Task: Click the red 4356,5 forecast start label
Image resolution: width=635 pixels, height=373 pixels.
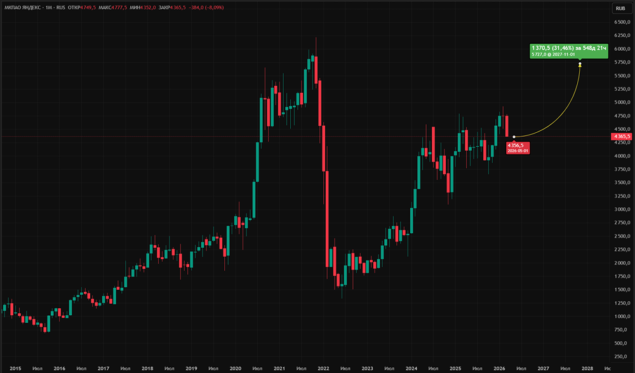Action: (518, 147)
